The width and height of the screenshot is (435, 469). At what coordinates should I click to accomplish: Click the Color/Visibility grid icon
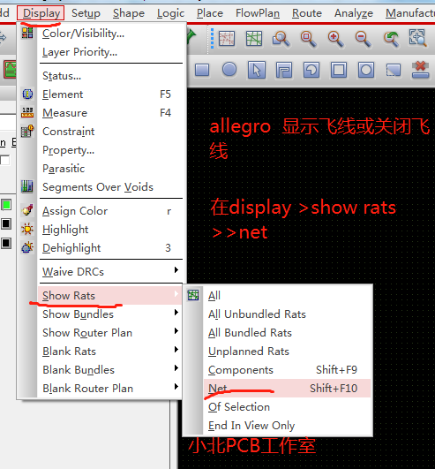tap(27, 33)
